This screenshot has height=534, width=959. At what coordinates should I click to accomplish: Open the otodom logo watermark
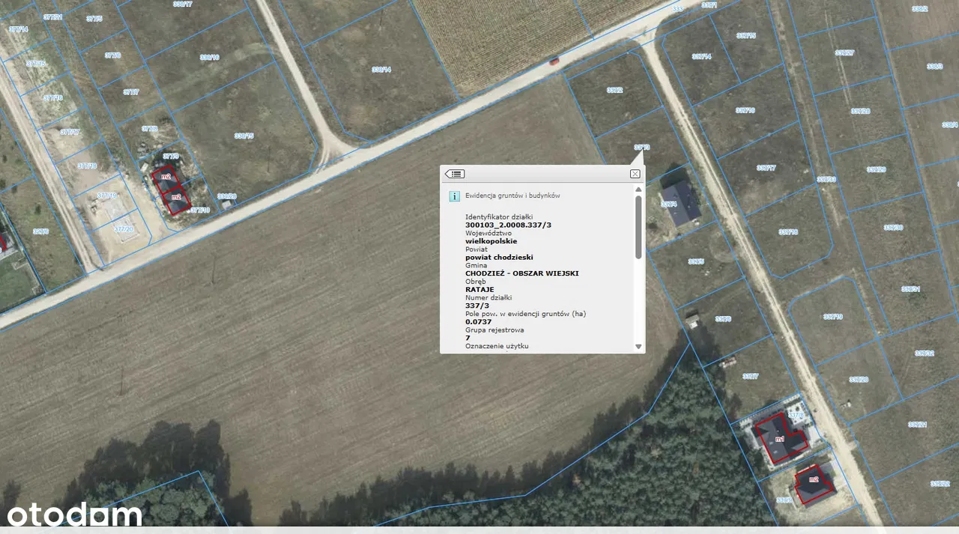click(75, 515)
